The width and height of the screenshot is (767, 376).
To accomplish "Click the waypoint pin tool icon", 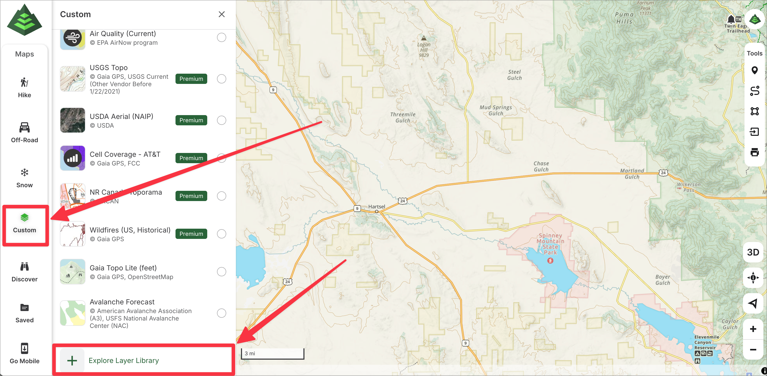I will pyautogui.click(x=754, y=71).
